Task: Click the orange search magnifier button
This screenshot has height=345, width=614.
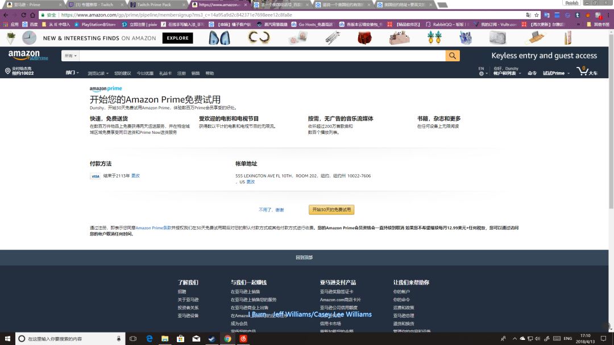Action: (453, 56)
